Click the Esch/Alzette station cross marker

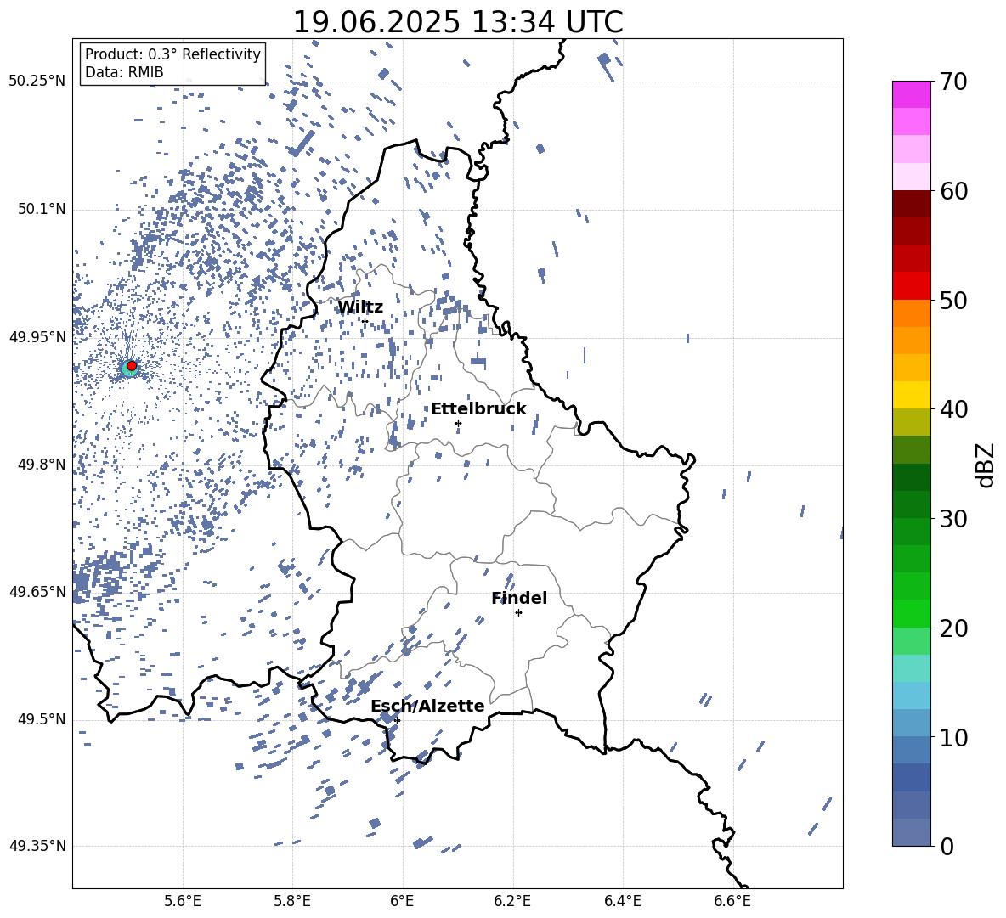point(397,720)
